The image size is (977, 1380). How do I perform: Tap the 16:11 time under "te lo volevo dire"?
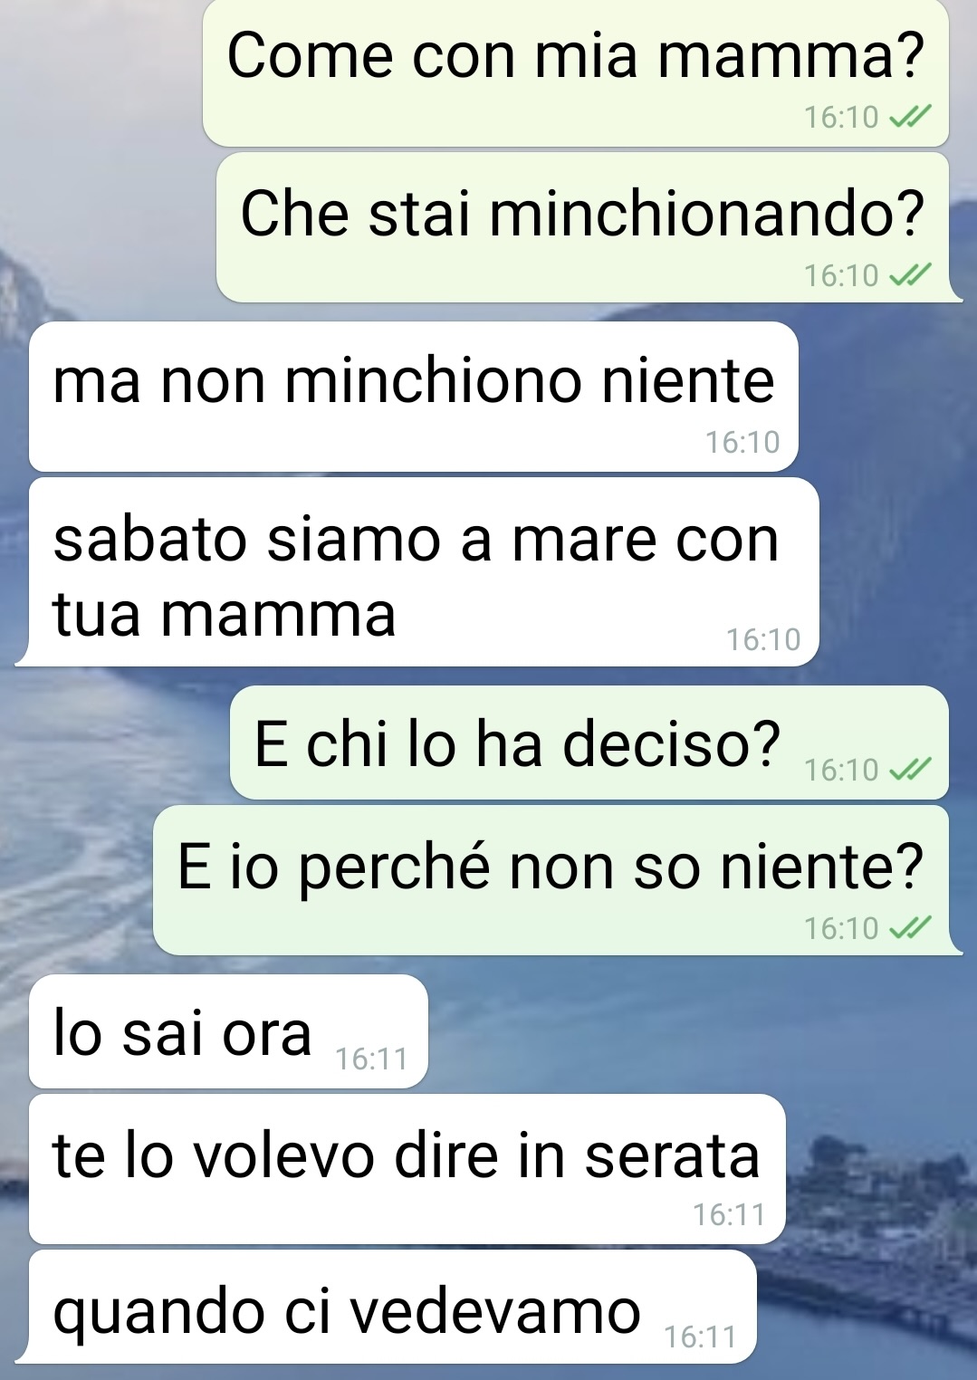click(x=729, y=1214)
